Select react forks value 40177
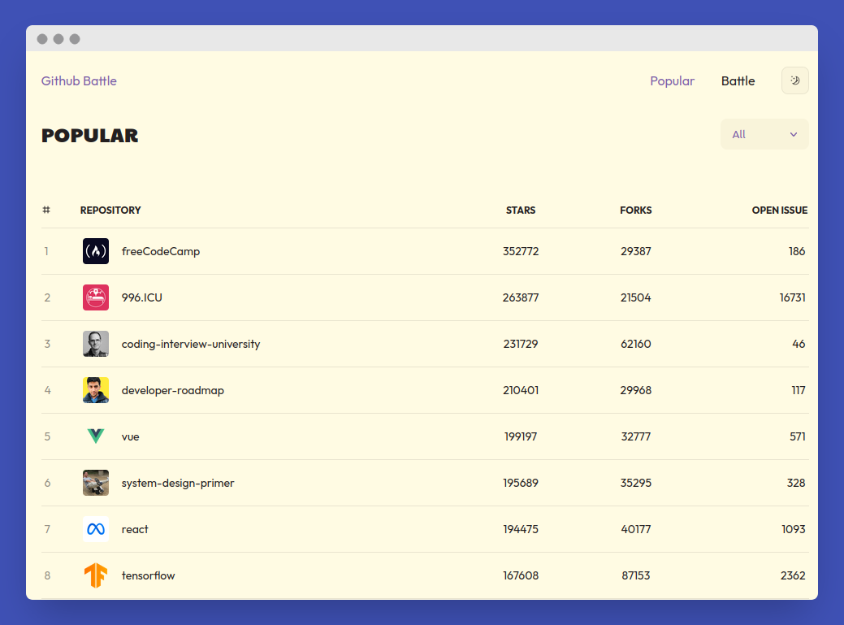 coord(636,529)
